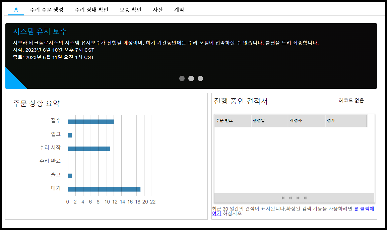Screen dimensions: 387x230
Task: Click the 종료: 2023년 6월 11일 line
Action: tap(53, 57)
